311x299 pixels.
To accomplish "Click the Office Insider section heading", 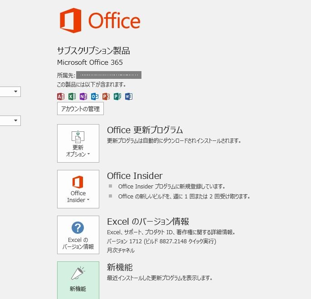I will (x=135, y=176).
